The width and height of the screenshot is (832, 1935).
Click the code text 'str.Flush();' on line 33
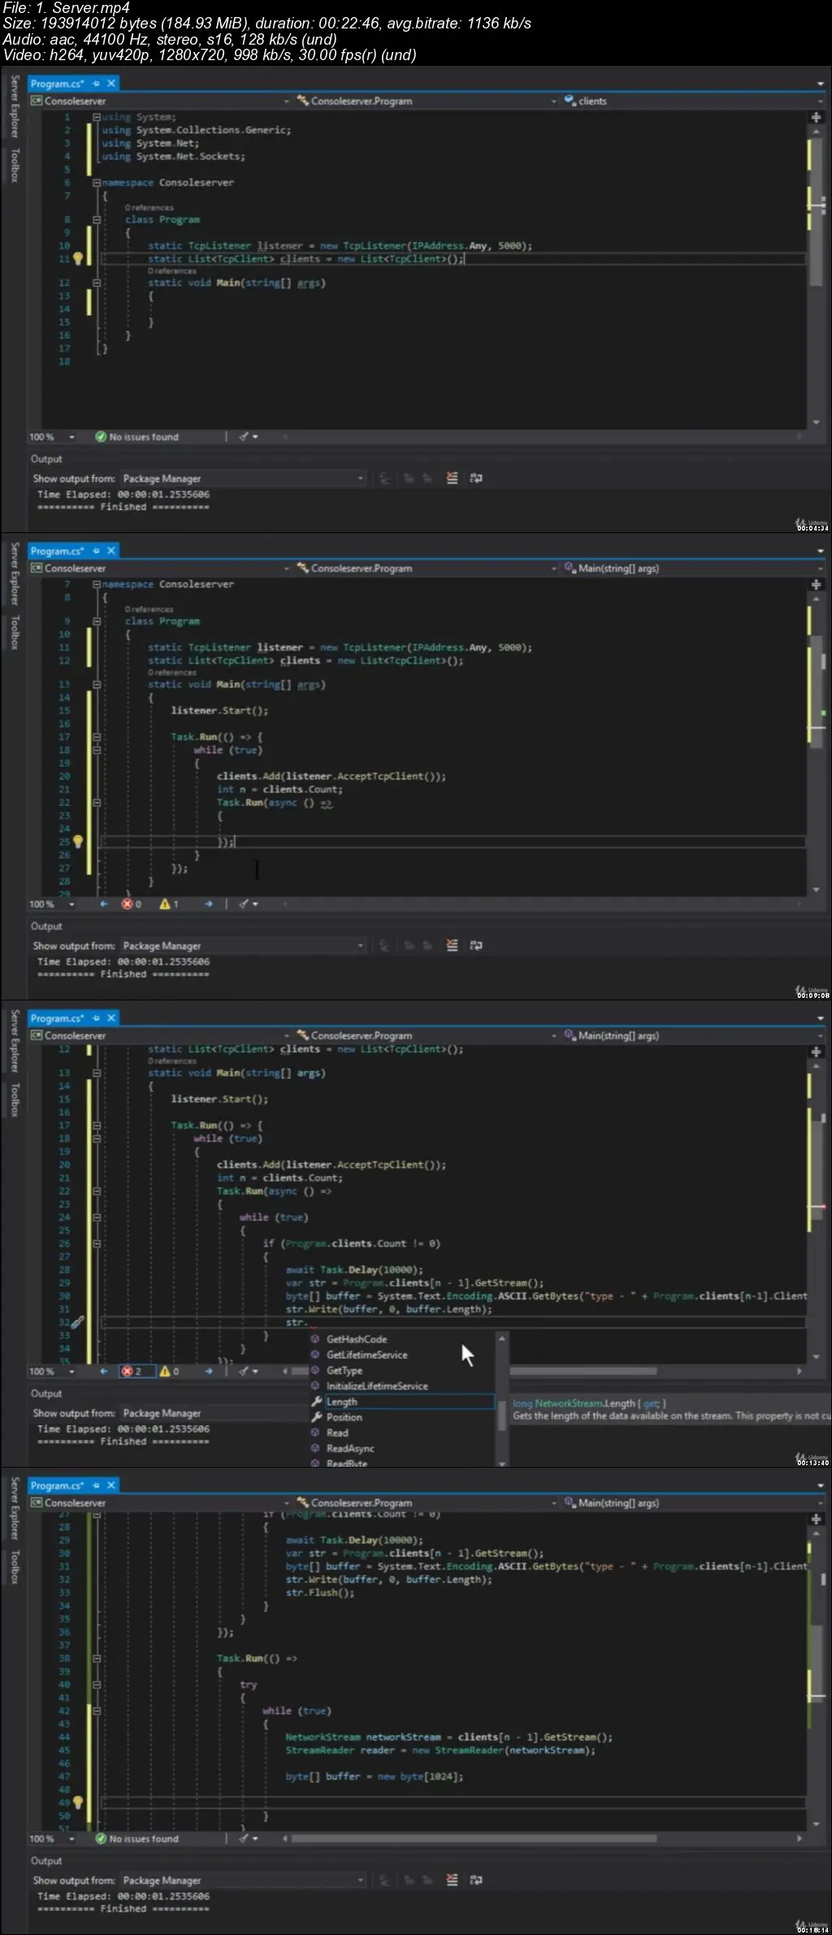tap(320, 1592)
